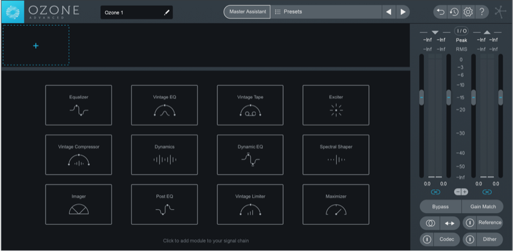
Task: Add the Maximizer module
Action: tap(336, 205)
